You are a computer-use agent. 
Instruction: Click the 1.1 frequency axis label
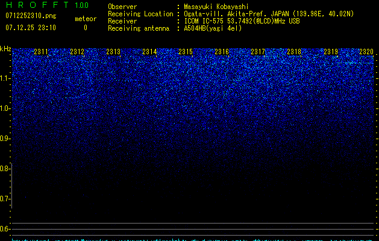(5, 78)
